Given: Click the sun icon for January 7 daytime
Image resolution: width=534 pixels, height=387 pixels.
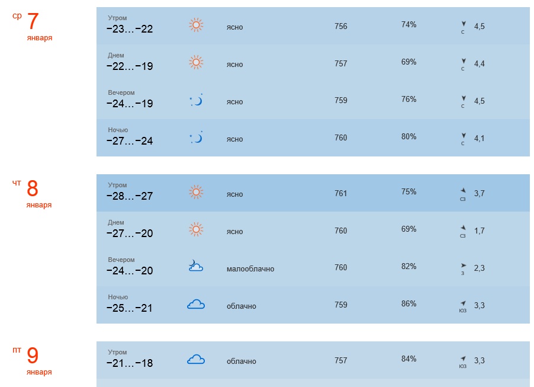Looking at the screenshot, I should coord(196,62).
